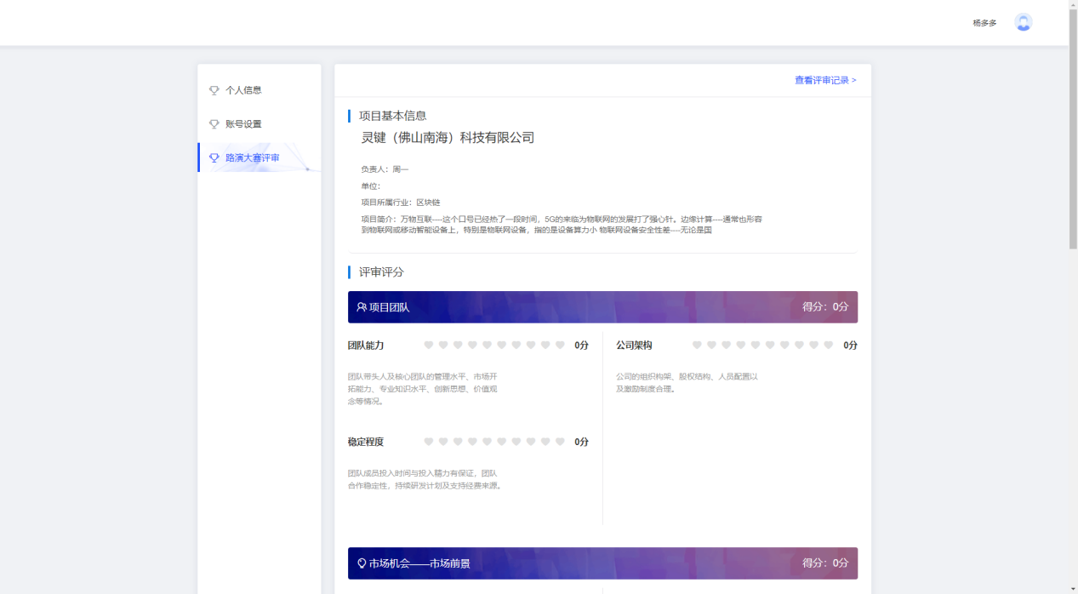Viewport: 1078px width, 594px height.
Task: Click the company title 灵键（佛山南海）科技有限公司
Action: click(x=448, y=138)
